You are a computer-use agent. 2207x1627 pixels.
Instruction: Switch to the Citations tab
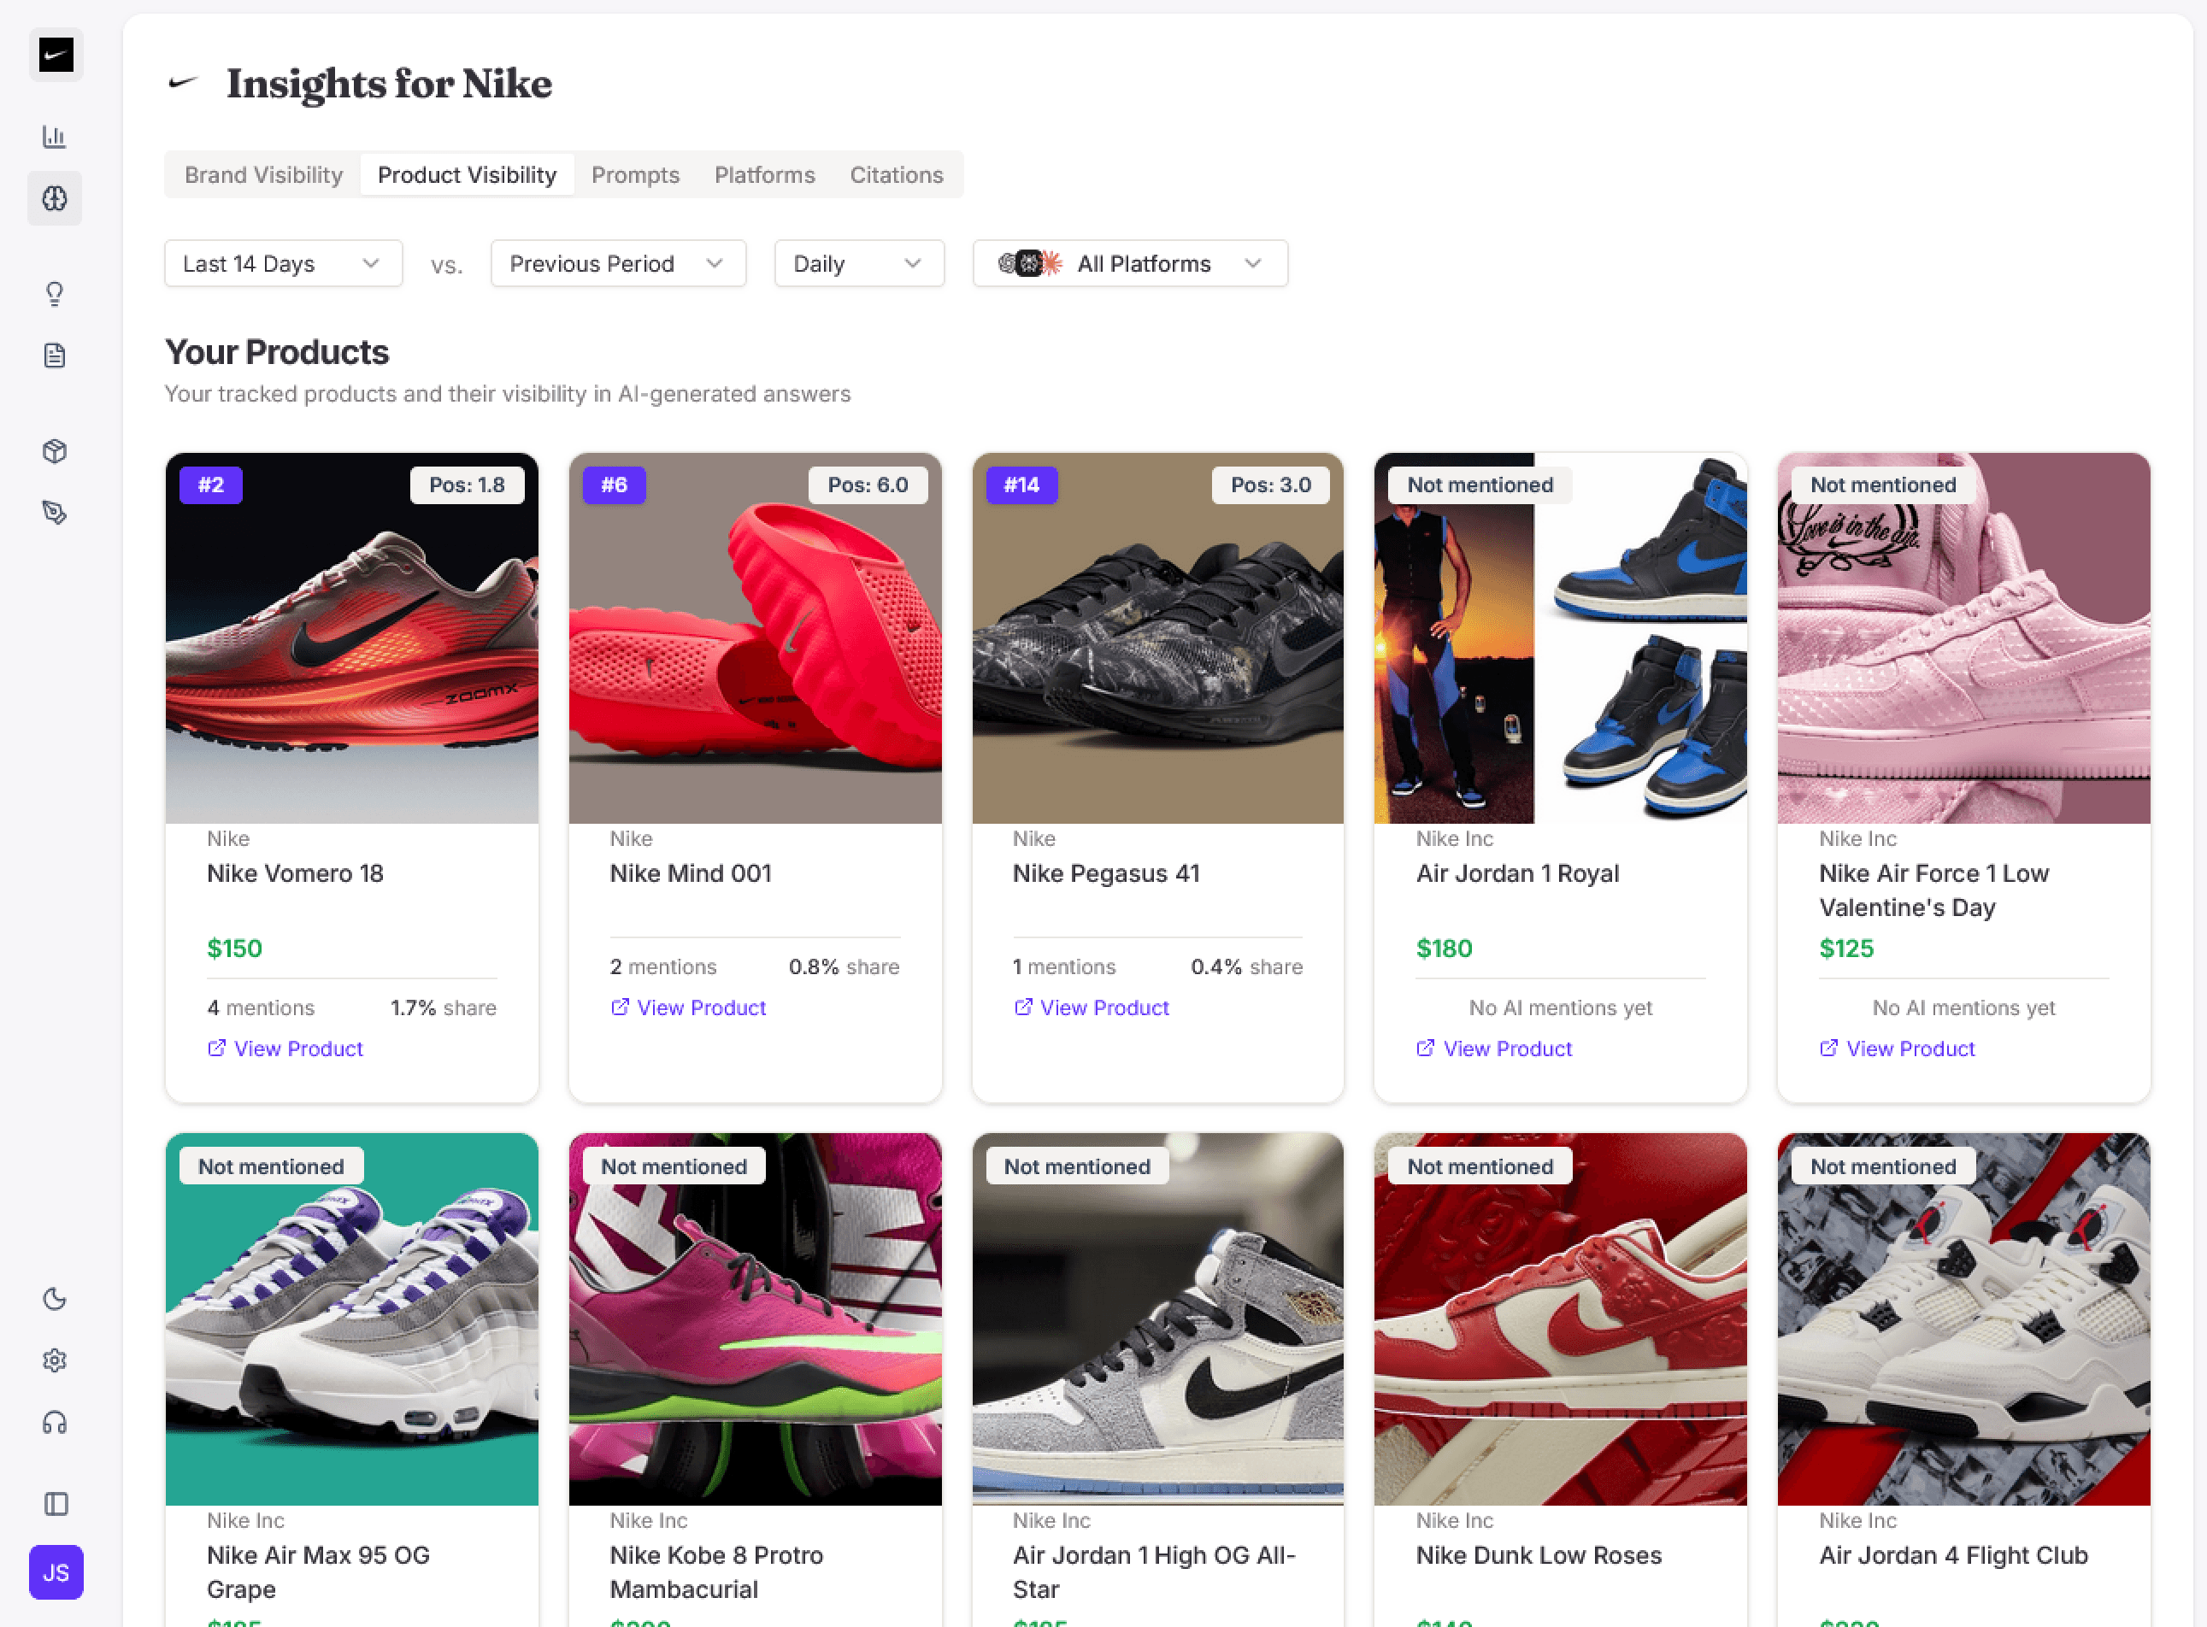tap(896, 175)
